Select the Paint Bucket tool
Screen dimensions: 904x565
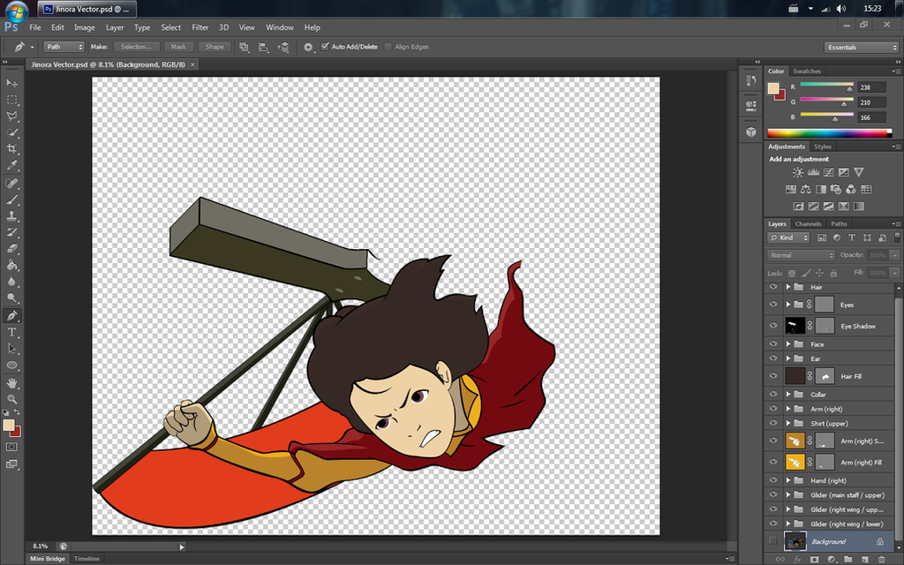tap(11, 266)
